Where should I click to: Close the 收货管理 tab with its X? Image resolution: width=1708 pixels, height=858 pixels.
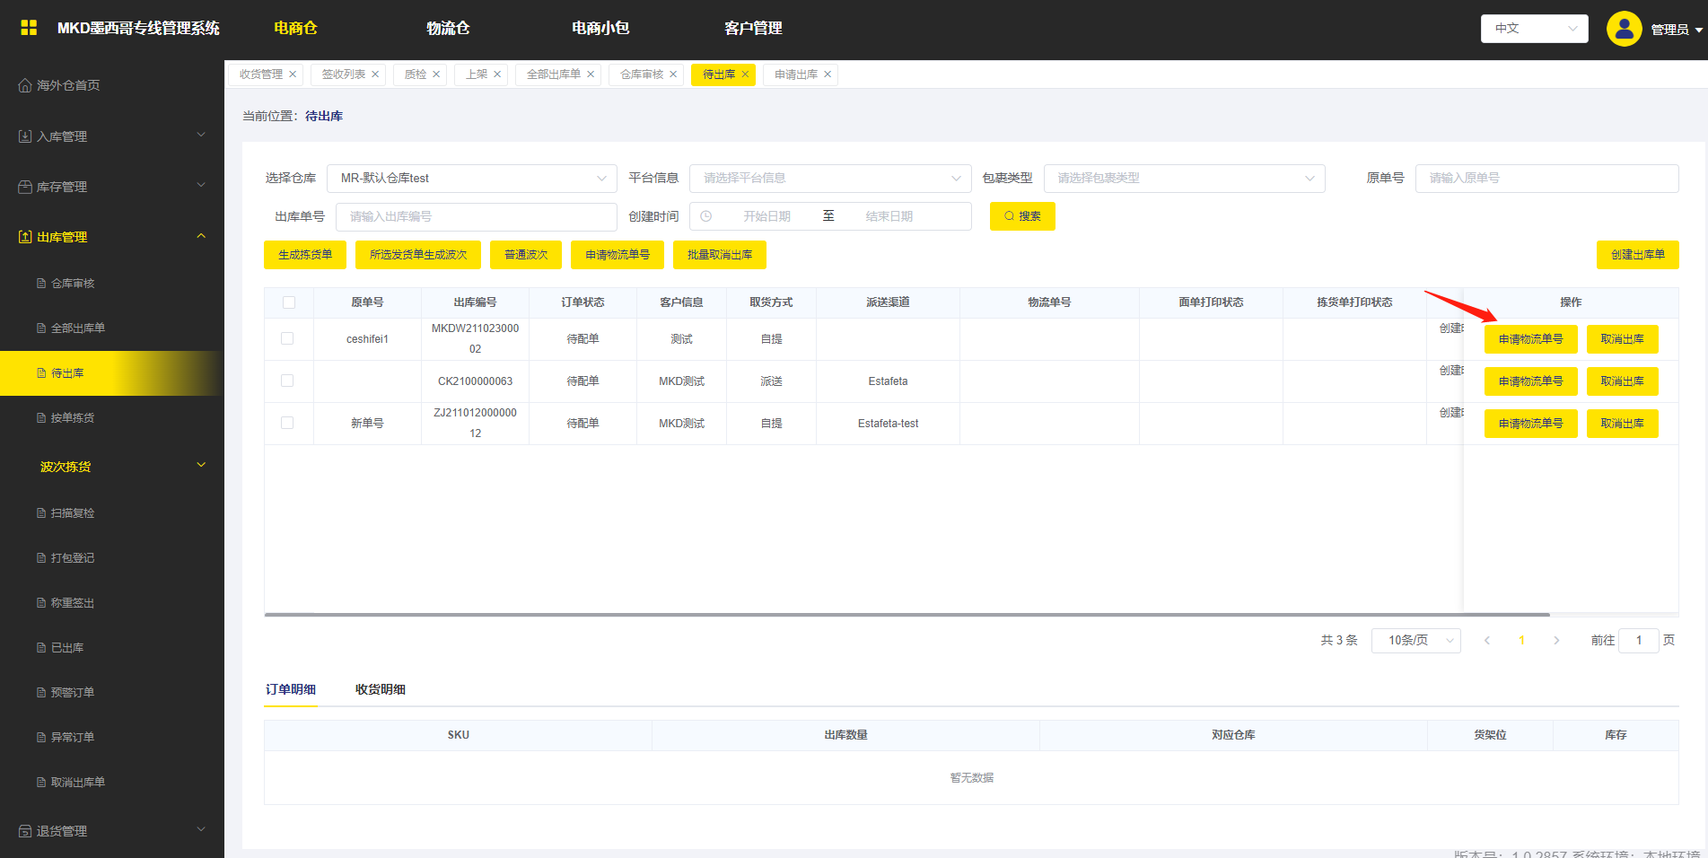[293, 74]
